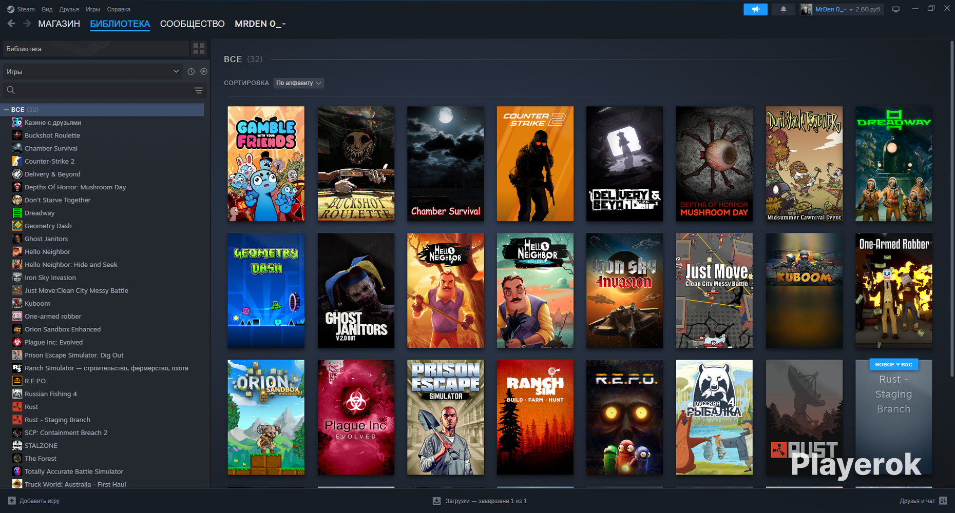Open Counter-Strike 2 game cover
This screenshot has height=513, width=955.
(535, 164)
